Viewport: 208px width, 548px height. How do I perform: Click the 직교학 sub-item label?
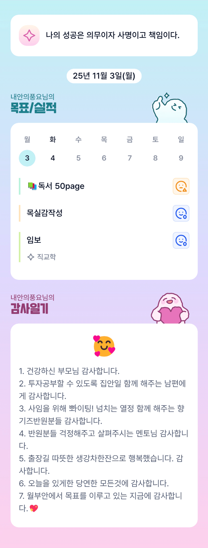tap(47, 257)
